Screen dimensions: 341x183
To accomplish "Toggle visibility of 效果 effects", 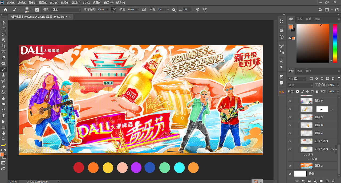I will click(305, 155).
